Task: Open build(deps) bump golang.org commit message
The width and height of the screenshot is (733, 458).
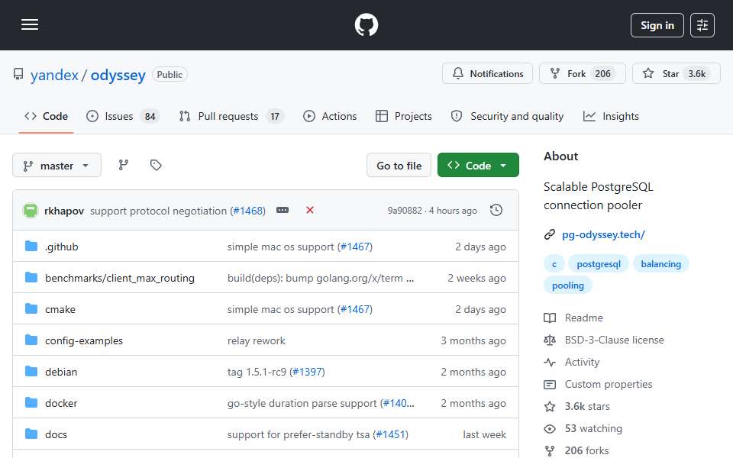Action: pos(320,278)
